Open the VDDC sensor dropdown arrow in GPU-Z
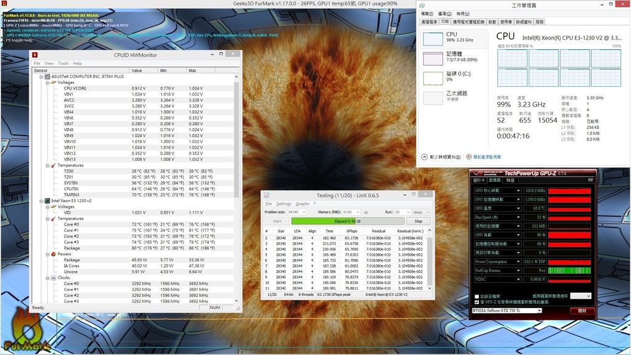This screenshot has width=631, height=355. [518, 279]
